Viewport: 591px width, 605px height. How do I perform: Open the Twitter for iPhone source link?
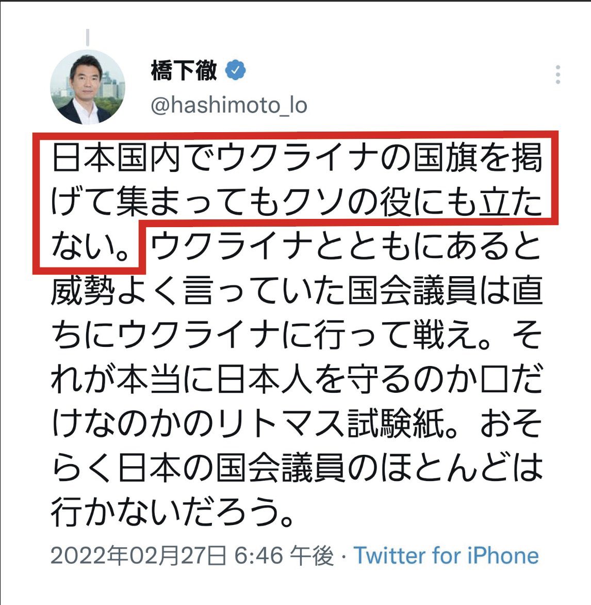pos(446,555)
